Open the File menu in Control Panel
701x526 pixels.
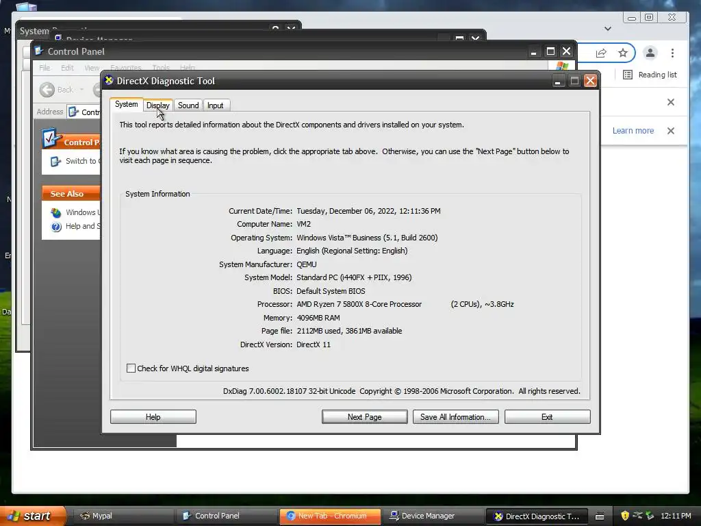[44, 68]
